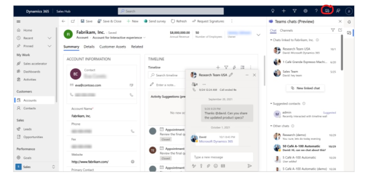Image resolution: width=367 pixels, height=178 pixels.
Task: Open the help question mark icon
Action: pyautogui.click(x=316, y=11)
